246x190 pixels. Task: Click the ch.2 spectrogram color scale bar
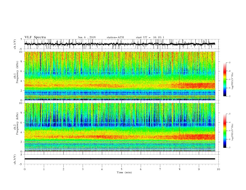tap(225, 131)
